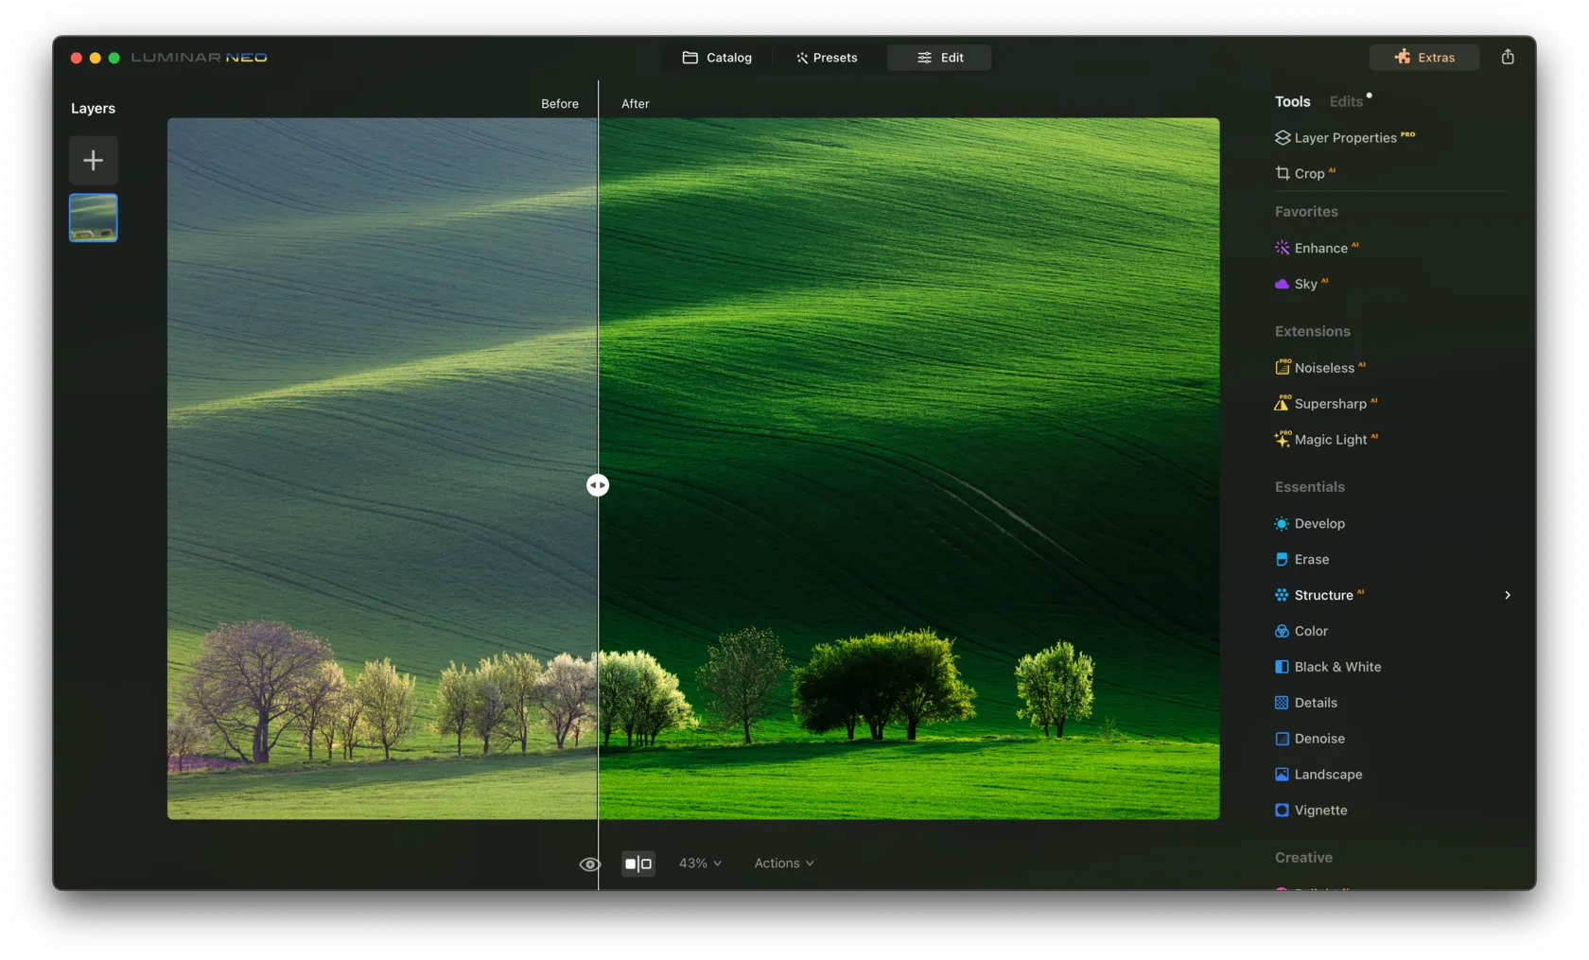Click the share export icon

1508,58
